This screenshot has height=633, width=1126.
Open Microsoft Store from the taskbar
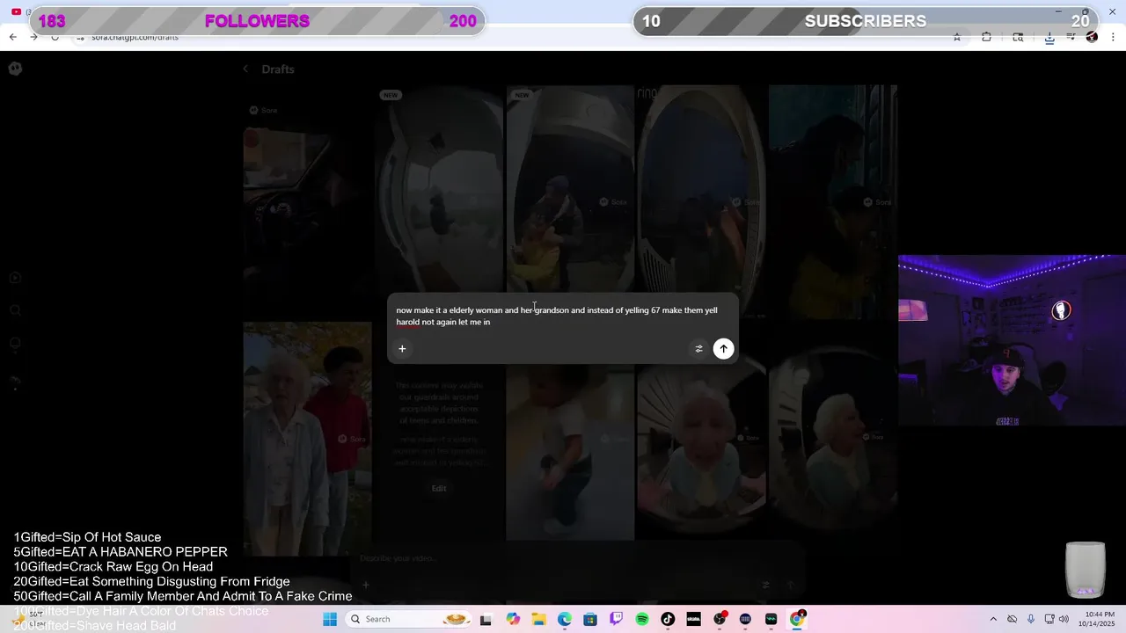coord(590,619)
